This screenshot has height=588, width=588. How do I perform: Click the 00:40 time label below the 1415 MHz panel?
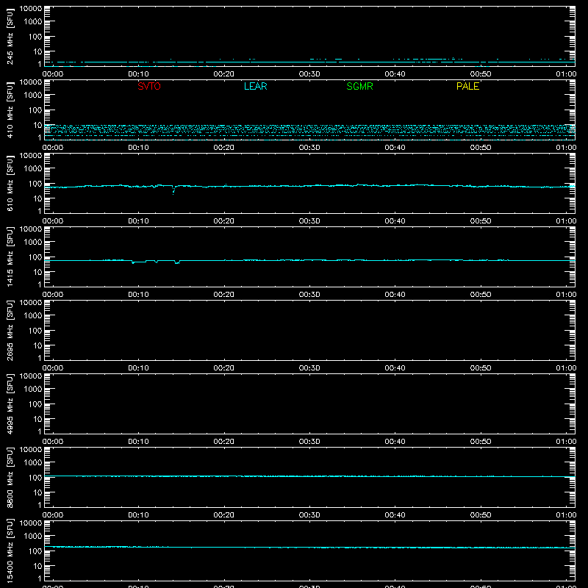click(x=395, y=295)
